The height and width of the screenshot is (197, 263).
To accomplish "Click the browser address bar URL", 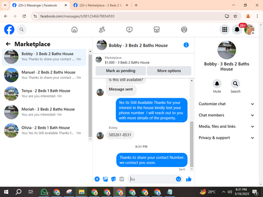I will (x=77, y=16).
